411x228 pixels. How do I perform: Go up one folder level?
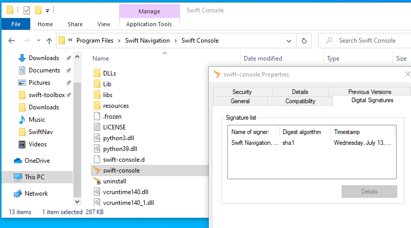pyautogui.click(x=49, y=41)
